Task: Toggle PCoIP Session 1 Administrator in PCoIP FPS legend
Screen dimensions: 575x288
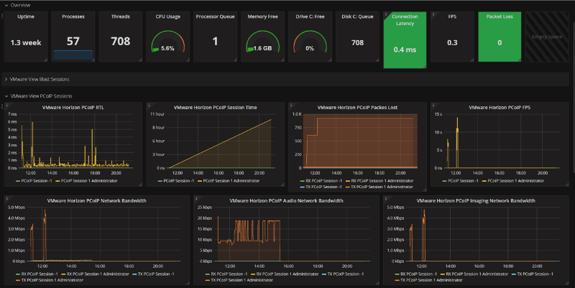Action: [x=516, y=181]
